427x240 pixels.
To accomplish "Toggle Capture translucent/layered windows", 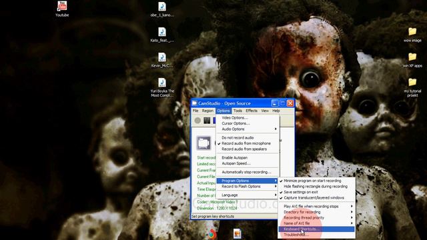I will 316,198.
